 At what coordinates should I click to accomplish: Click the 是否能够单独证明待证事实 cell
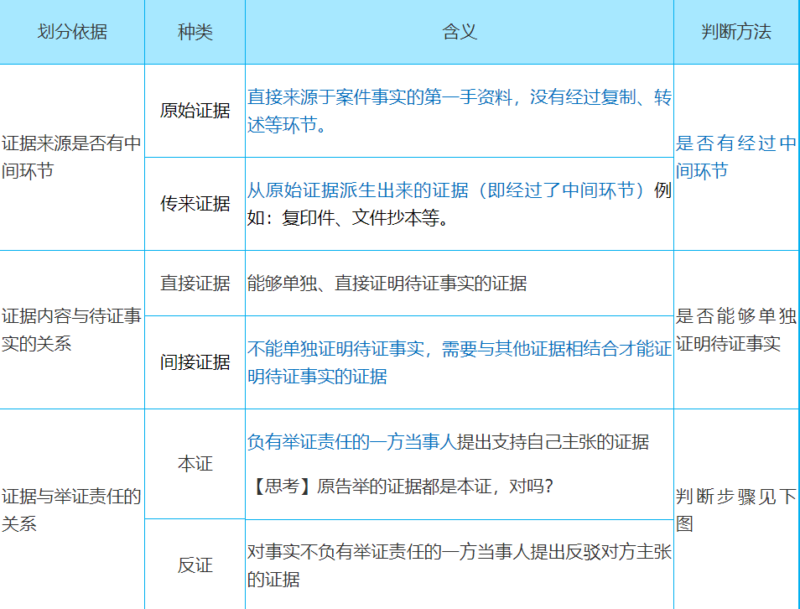[x=735, y=331]
